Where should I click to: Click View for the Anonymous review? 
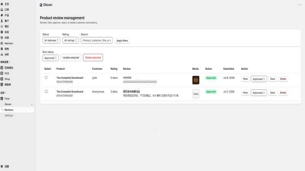(245, 93)
